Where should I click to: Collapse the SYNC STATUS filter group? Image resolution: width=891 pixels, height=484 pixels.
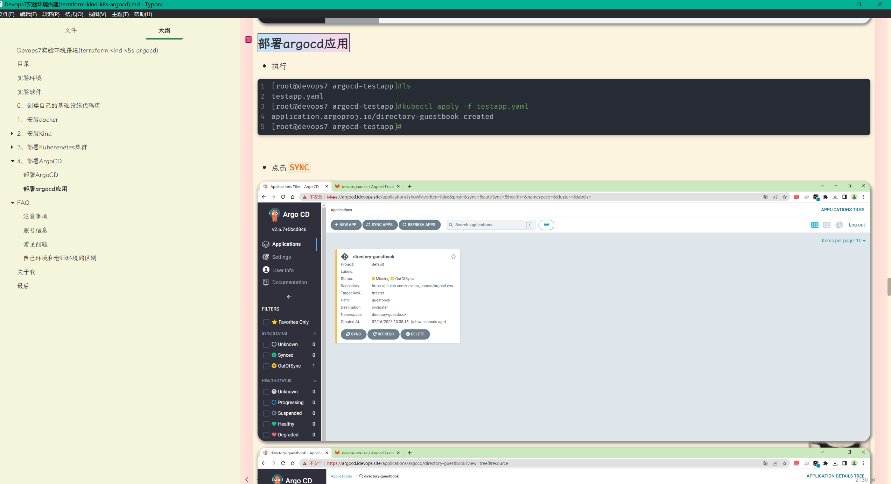pyautogui.click(x=315, y=334)
